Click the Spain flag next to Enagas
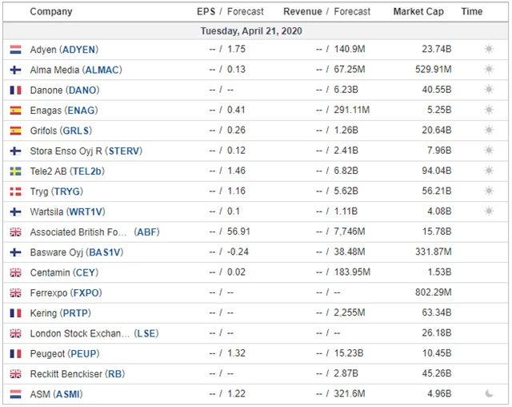Screen dimensions: 512x407 [x=15, y=111]
